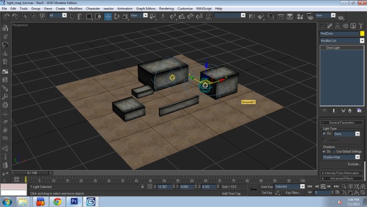
Task: Activate the Select and Rotate tool
Action: (117, 16)
